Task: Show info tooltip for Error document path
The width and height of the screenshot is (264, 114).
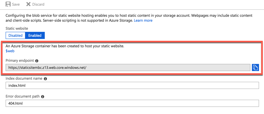Action: (x=43, y=97)
